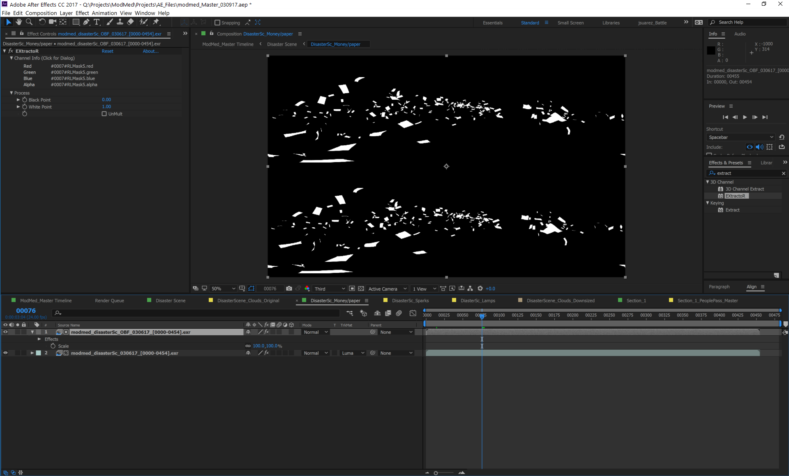This screenshot has width=789, height=476.
Task: Switch to the DisasterSc_Sparks timeline tab
Action: pyautogui.click(x=410, y=300)
